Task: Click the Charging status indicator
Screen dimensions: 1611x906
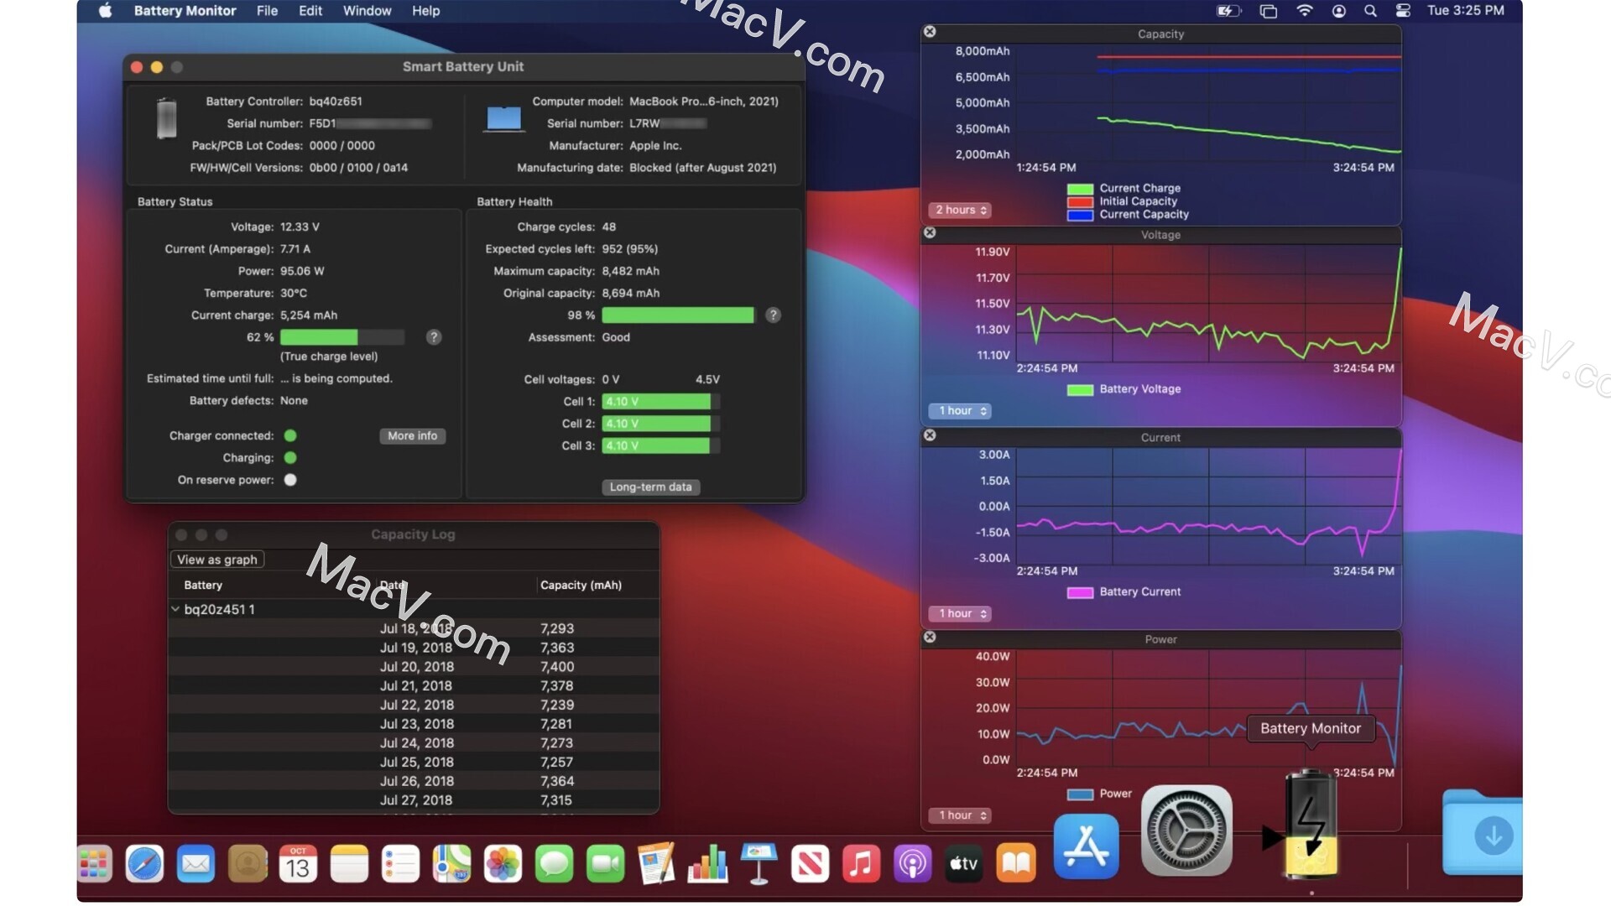Action: 290,457
